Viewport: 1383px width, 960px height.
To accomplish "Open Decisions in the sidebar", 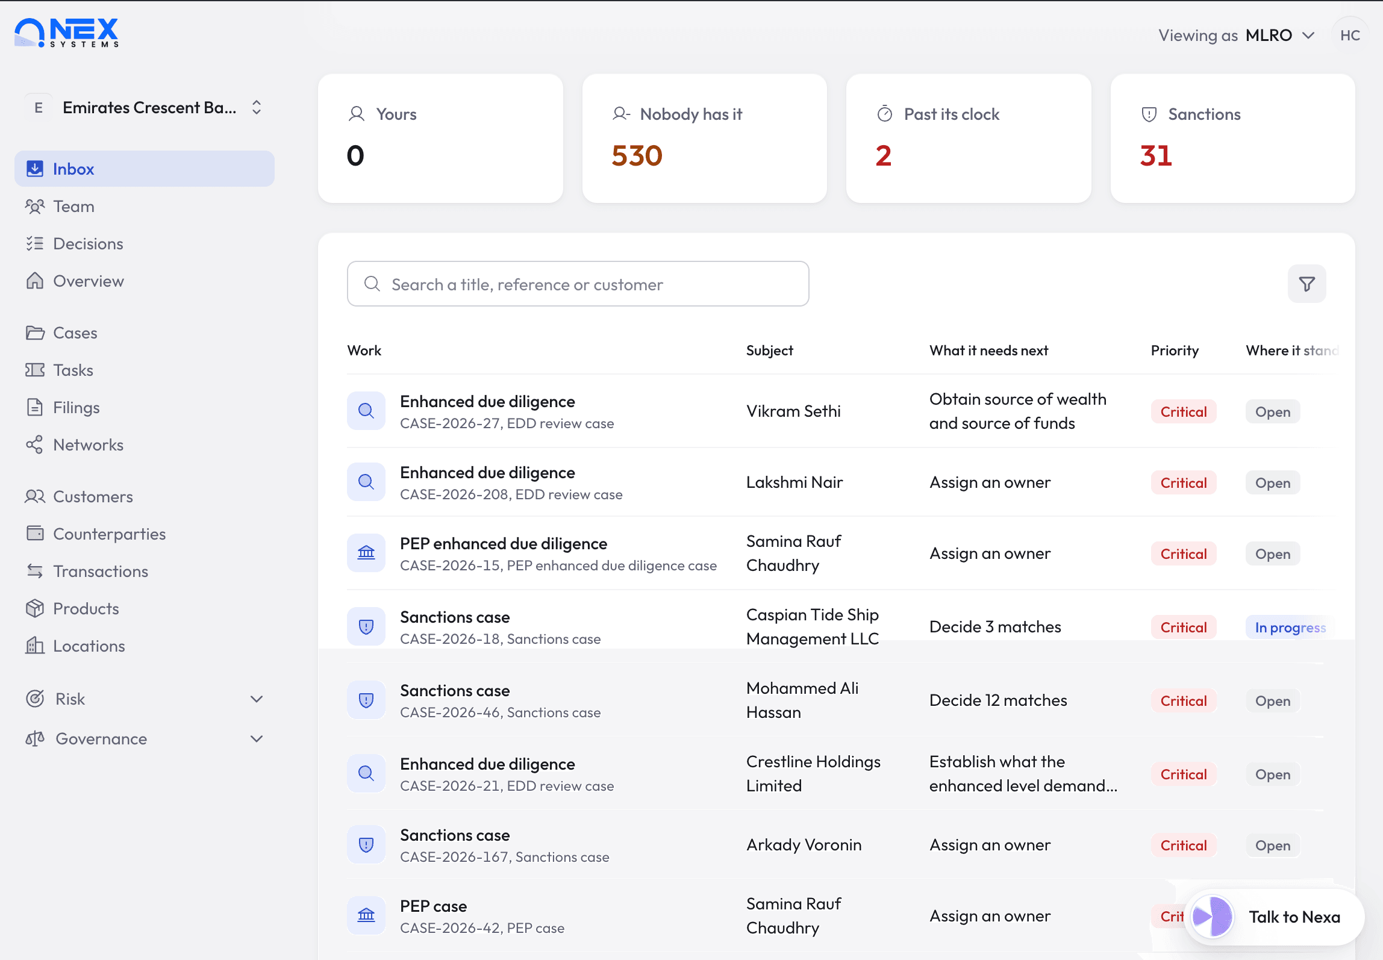I will click(145, 243).
